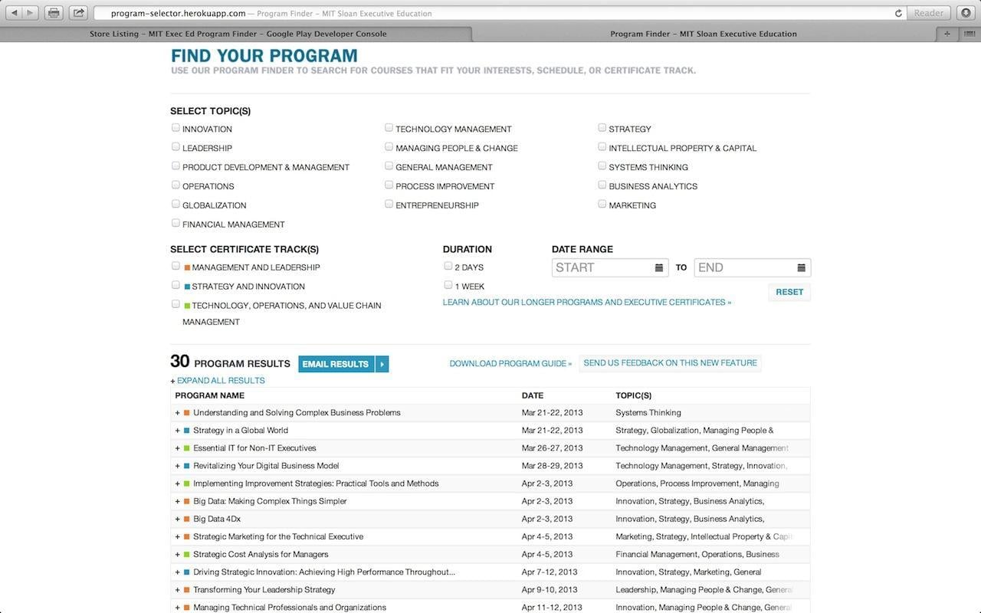Reload the page with the refresh icon
This screenshot has height=613, width=981.
click(898, 13)
